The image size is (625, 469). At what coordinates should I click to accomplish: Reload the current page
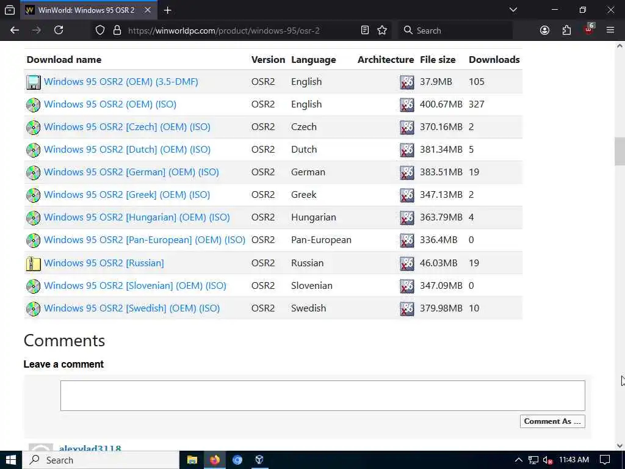(59, 31)
